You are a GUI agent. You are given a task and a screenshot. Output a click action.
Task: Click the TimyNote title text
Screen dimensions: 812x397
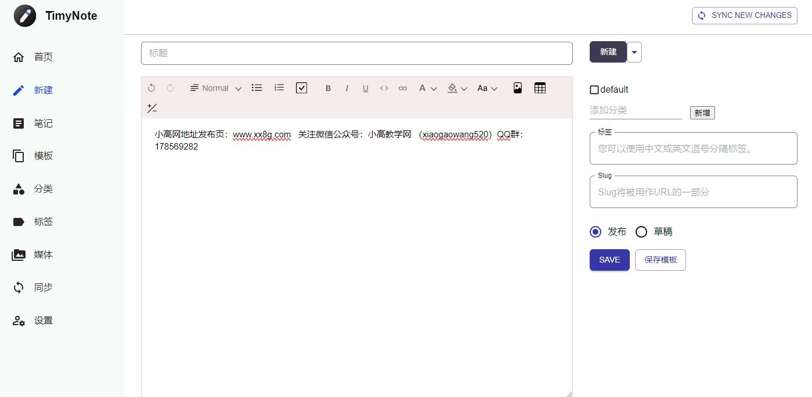point(71,16)
